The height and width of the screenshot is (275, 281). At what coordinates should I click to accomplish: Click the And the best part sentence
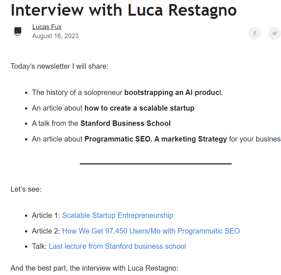pyautogui.click(x=94, y=268)
